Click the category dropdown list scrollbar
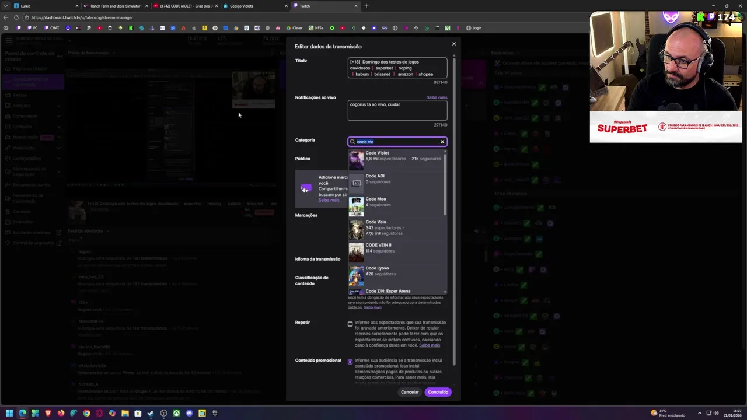747x420 pixels. click(446, 184)
